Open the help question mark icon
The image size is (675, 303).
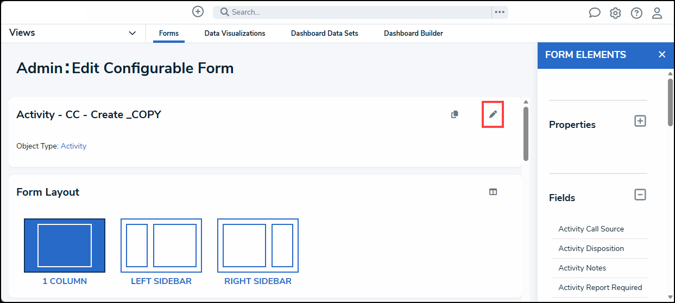(x=636, y=13)
